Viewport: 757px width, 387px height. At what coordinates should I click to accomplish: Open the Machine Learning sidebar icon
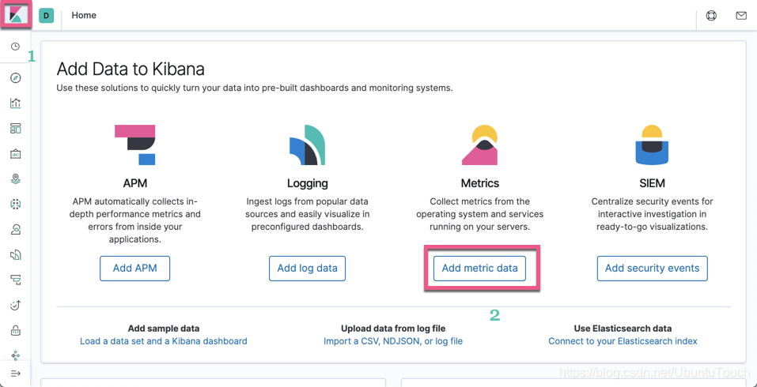[x=15, y=205]
